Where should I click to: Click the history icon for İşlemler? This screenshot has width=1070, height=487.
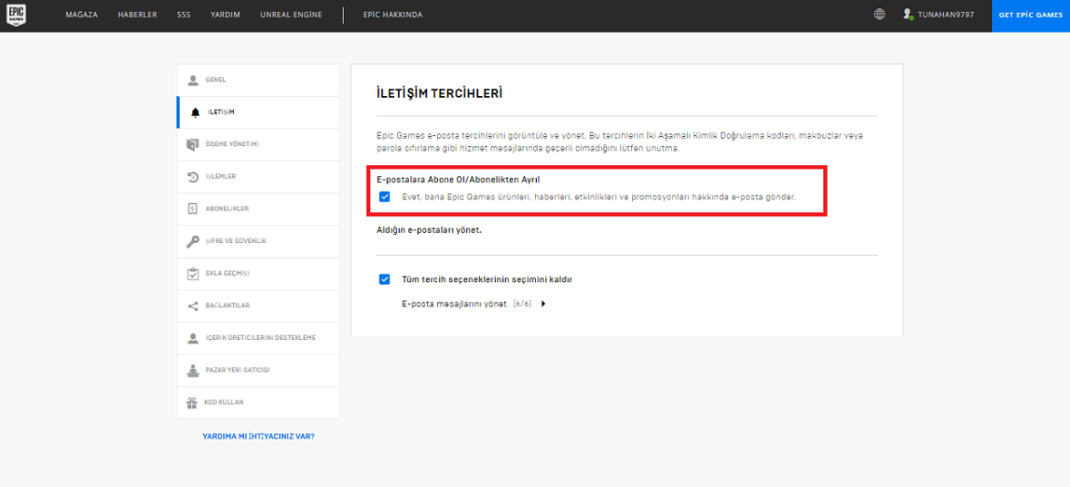pos(193,176)
